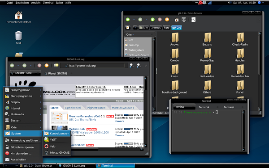Viewport: 269px width, 168px height.
Task: Toggle the text location edit button in file browser
Action: (x=128, y=28)
